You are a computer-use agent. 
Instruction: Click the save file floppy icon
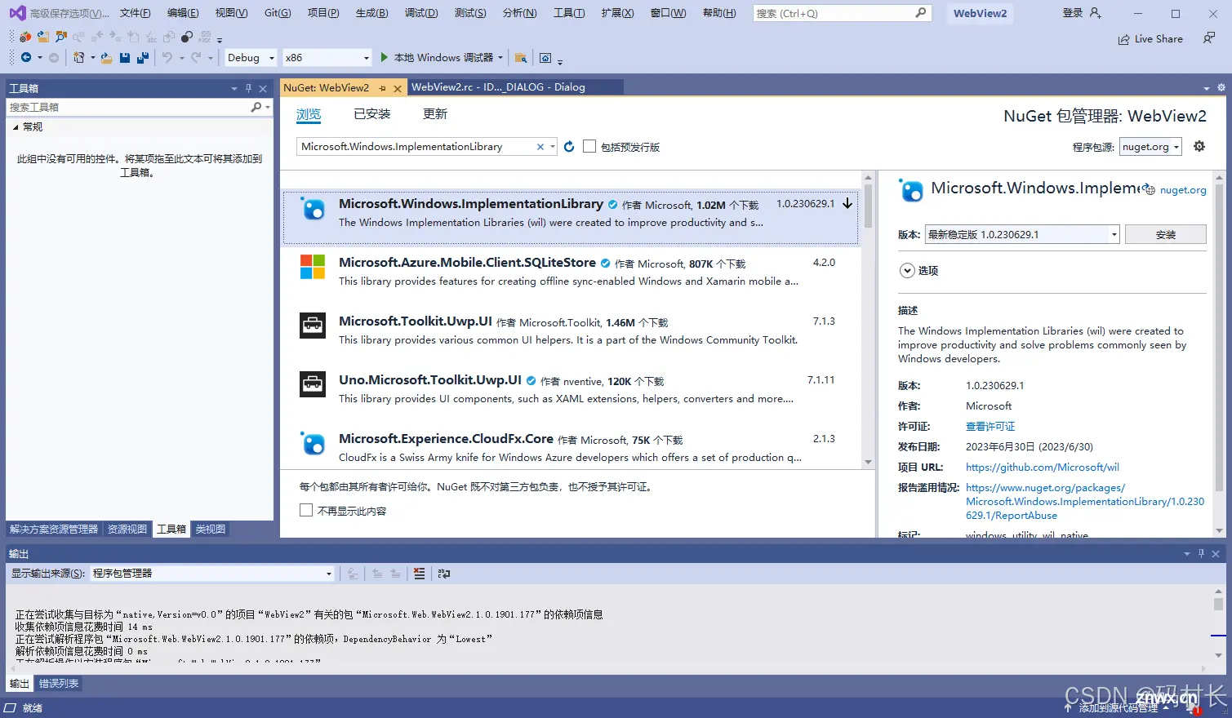pyautogui.click(x=125, y=57)
